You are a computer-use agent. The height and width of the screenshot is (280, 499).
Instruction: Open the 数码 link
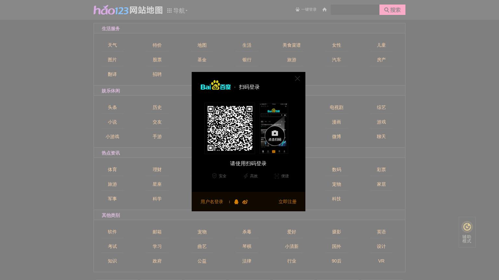click(337, 170)
